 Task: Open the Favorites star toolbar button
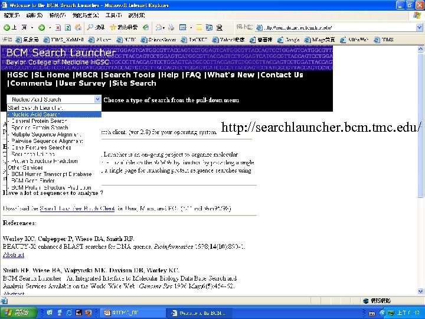pyautogui.click(x=123, y=27)
